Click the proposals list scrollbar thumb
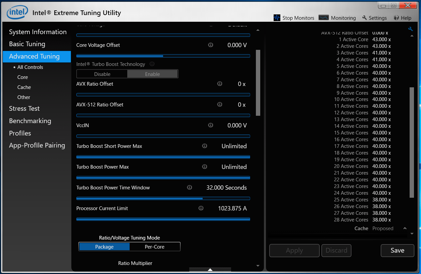Viewport: 421px width, 274px height. point(412,143)
